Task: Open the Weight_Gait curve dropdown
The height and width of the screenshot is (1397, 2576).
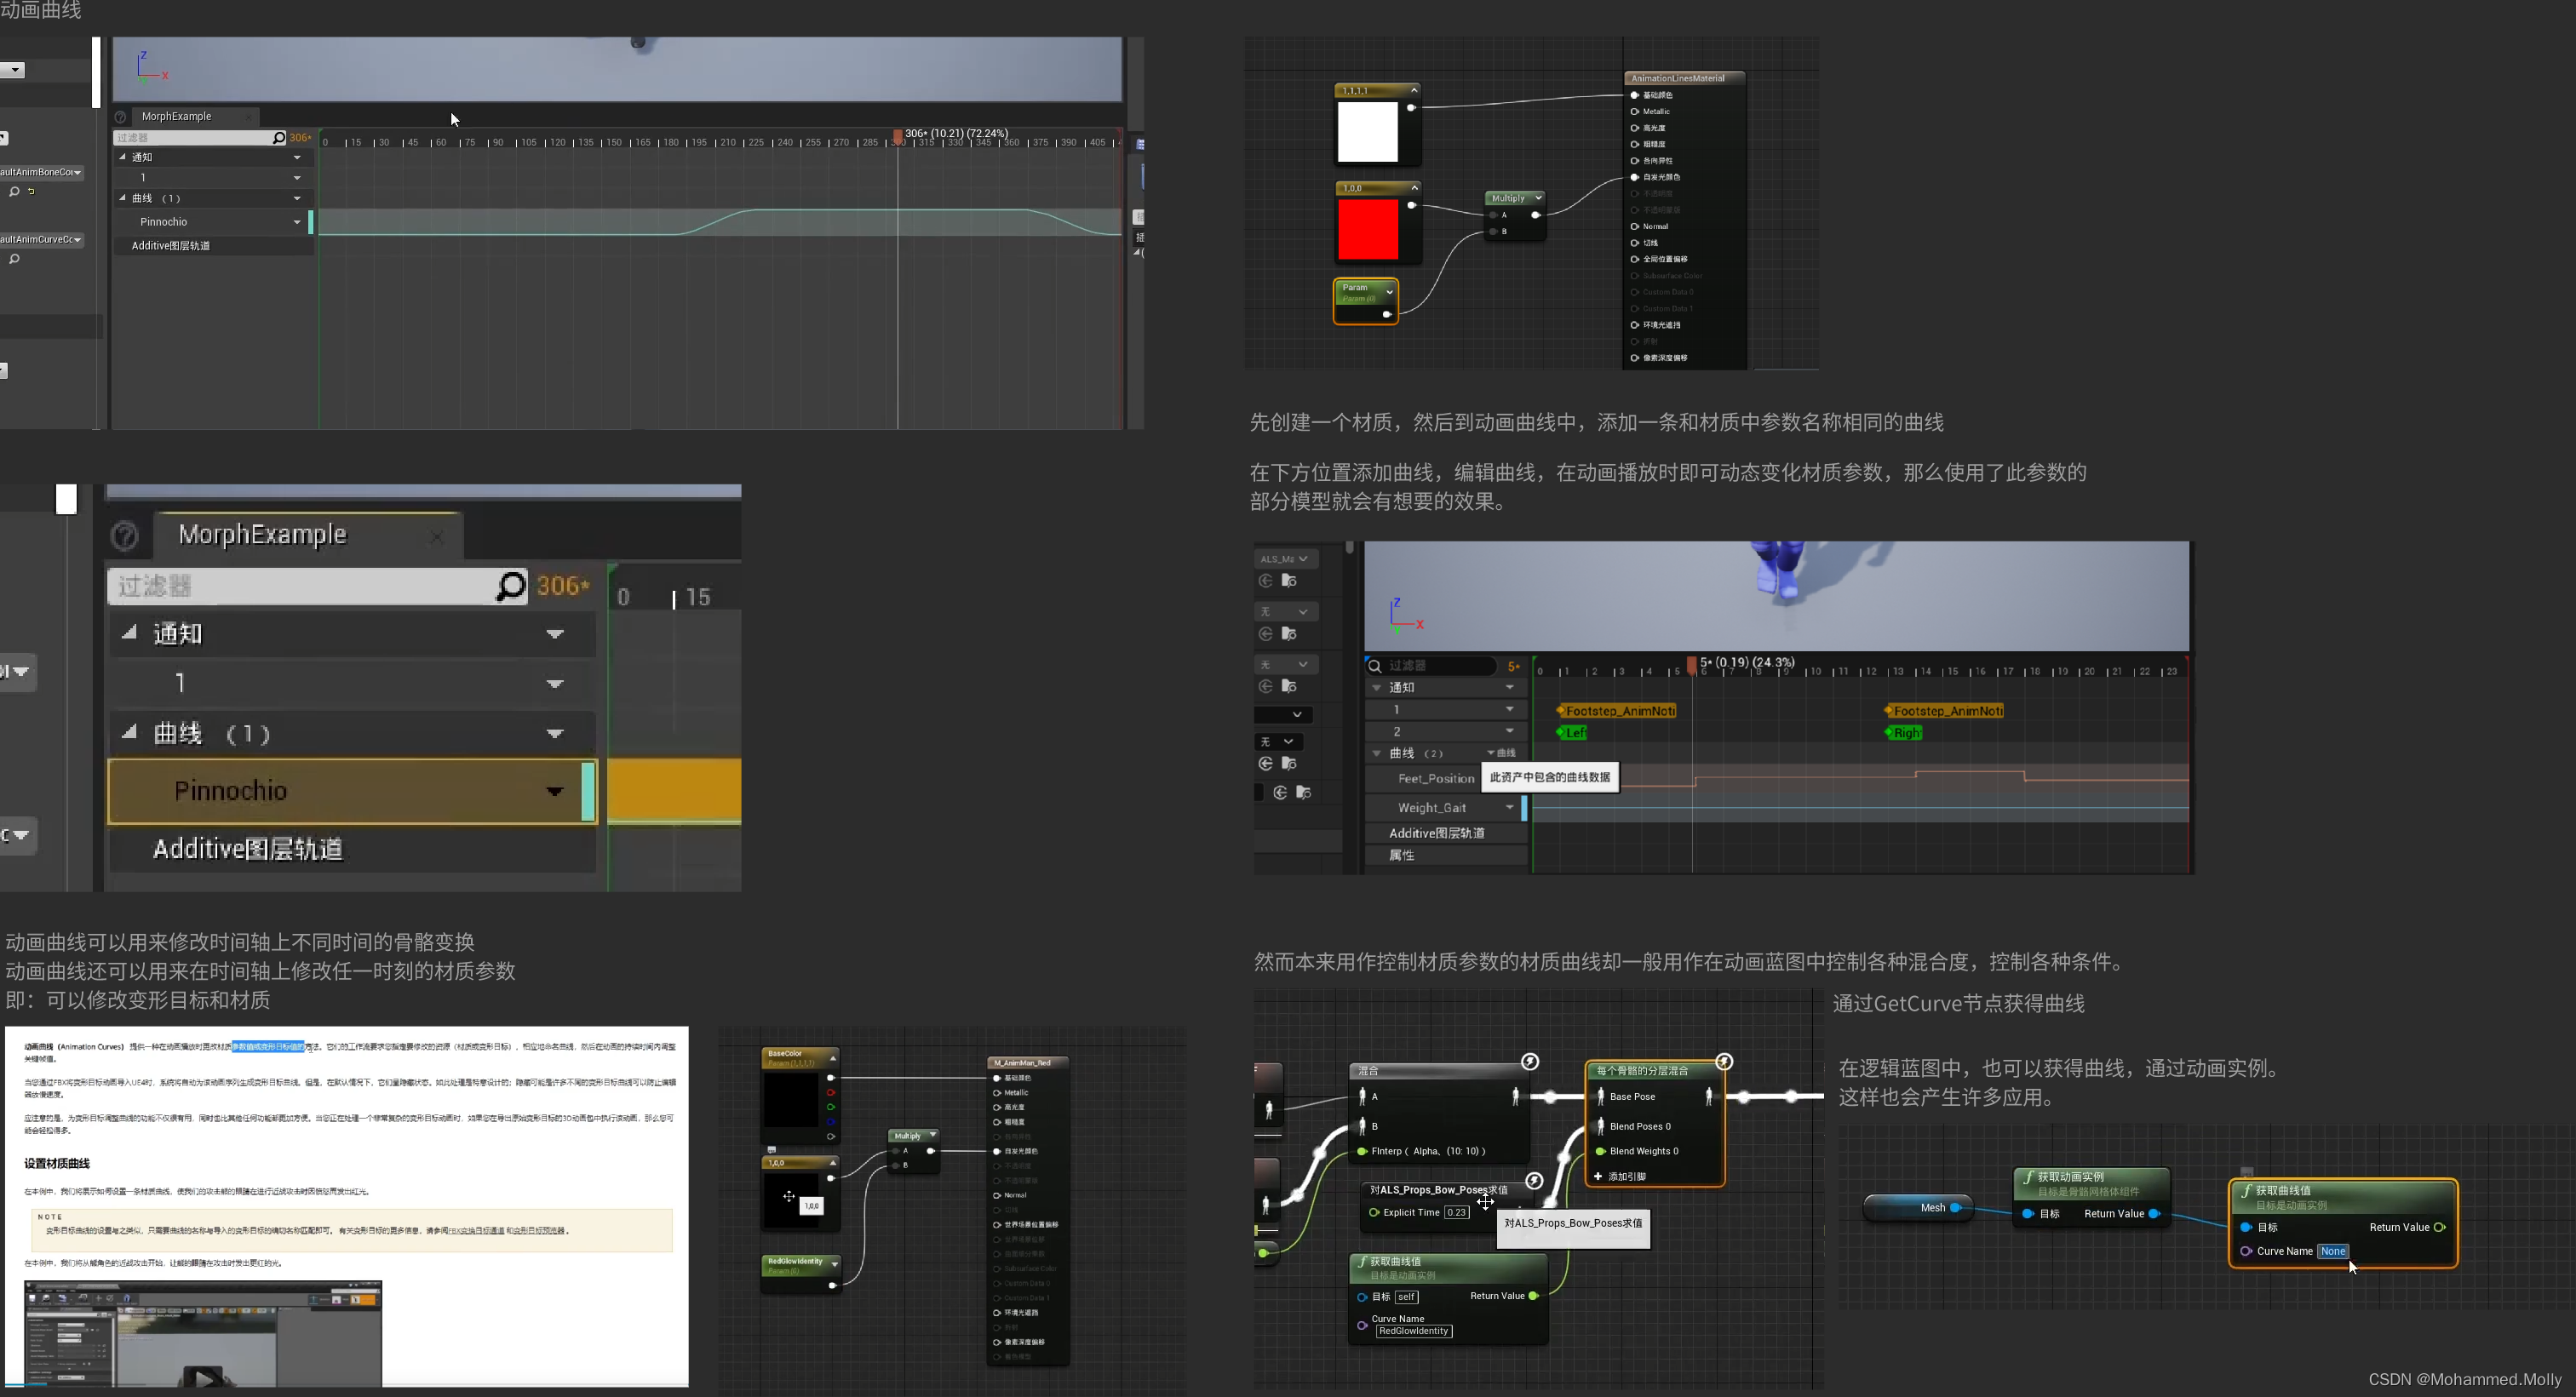Action: pos(1509,807)
